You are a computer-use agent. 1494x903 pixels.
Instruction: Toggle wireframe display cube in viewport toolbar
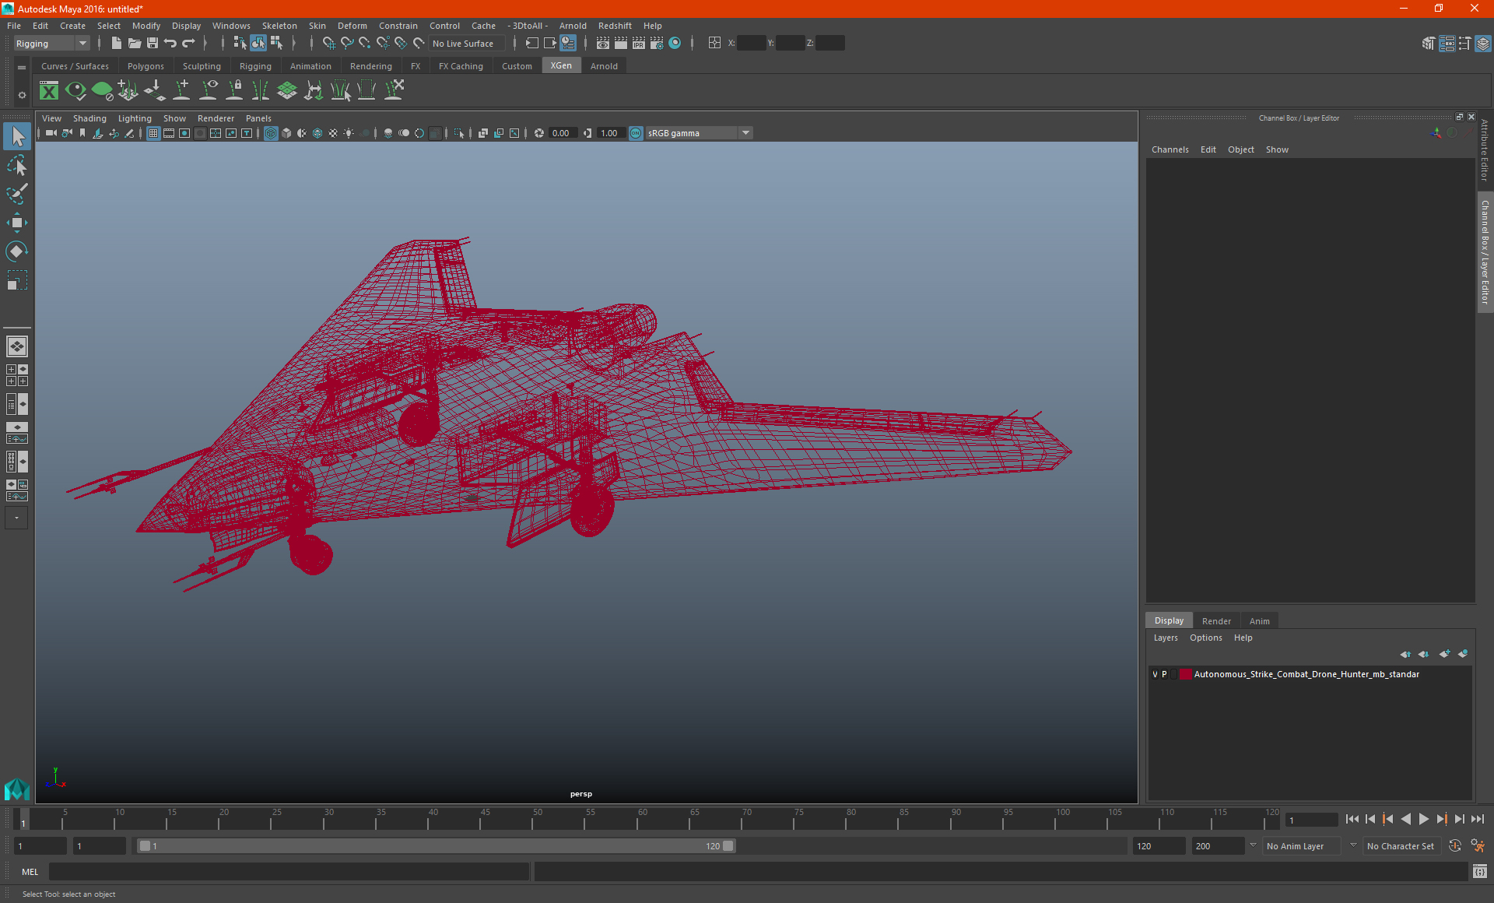point(271,133)
